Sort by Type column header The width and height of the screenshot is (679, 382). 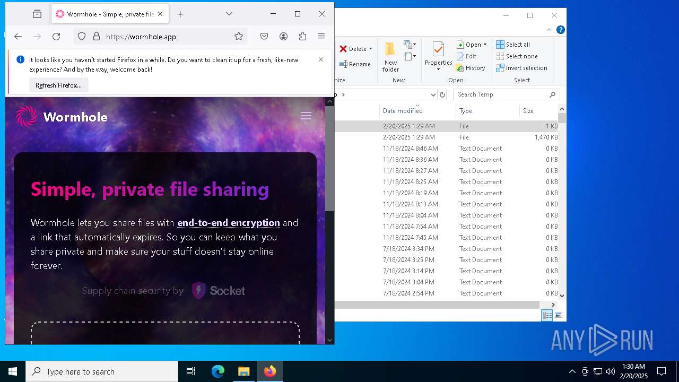pos(488,111)
